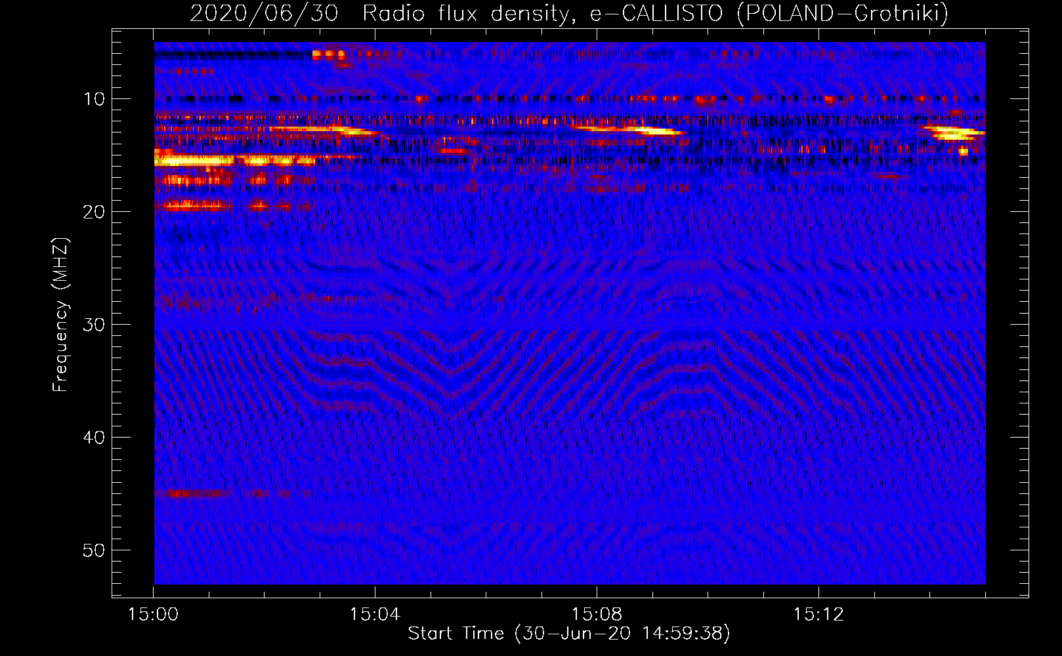Click the '50' frequency tick label
The width and height of the screenshot is (1062, 656).
[x=95, y=550]
